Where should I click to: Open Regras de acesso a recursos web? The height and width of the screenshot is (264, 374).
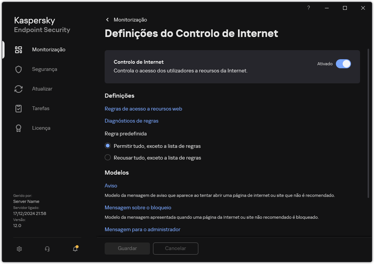coord(143,109)
